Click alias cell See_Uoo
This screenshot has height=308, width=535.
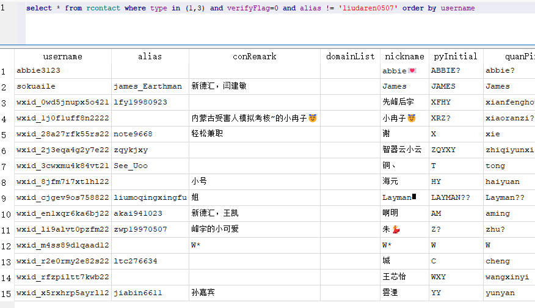150,166
